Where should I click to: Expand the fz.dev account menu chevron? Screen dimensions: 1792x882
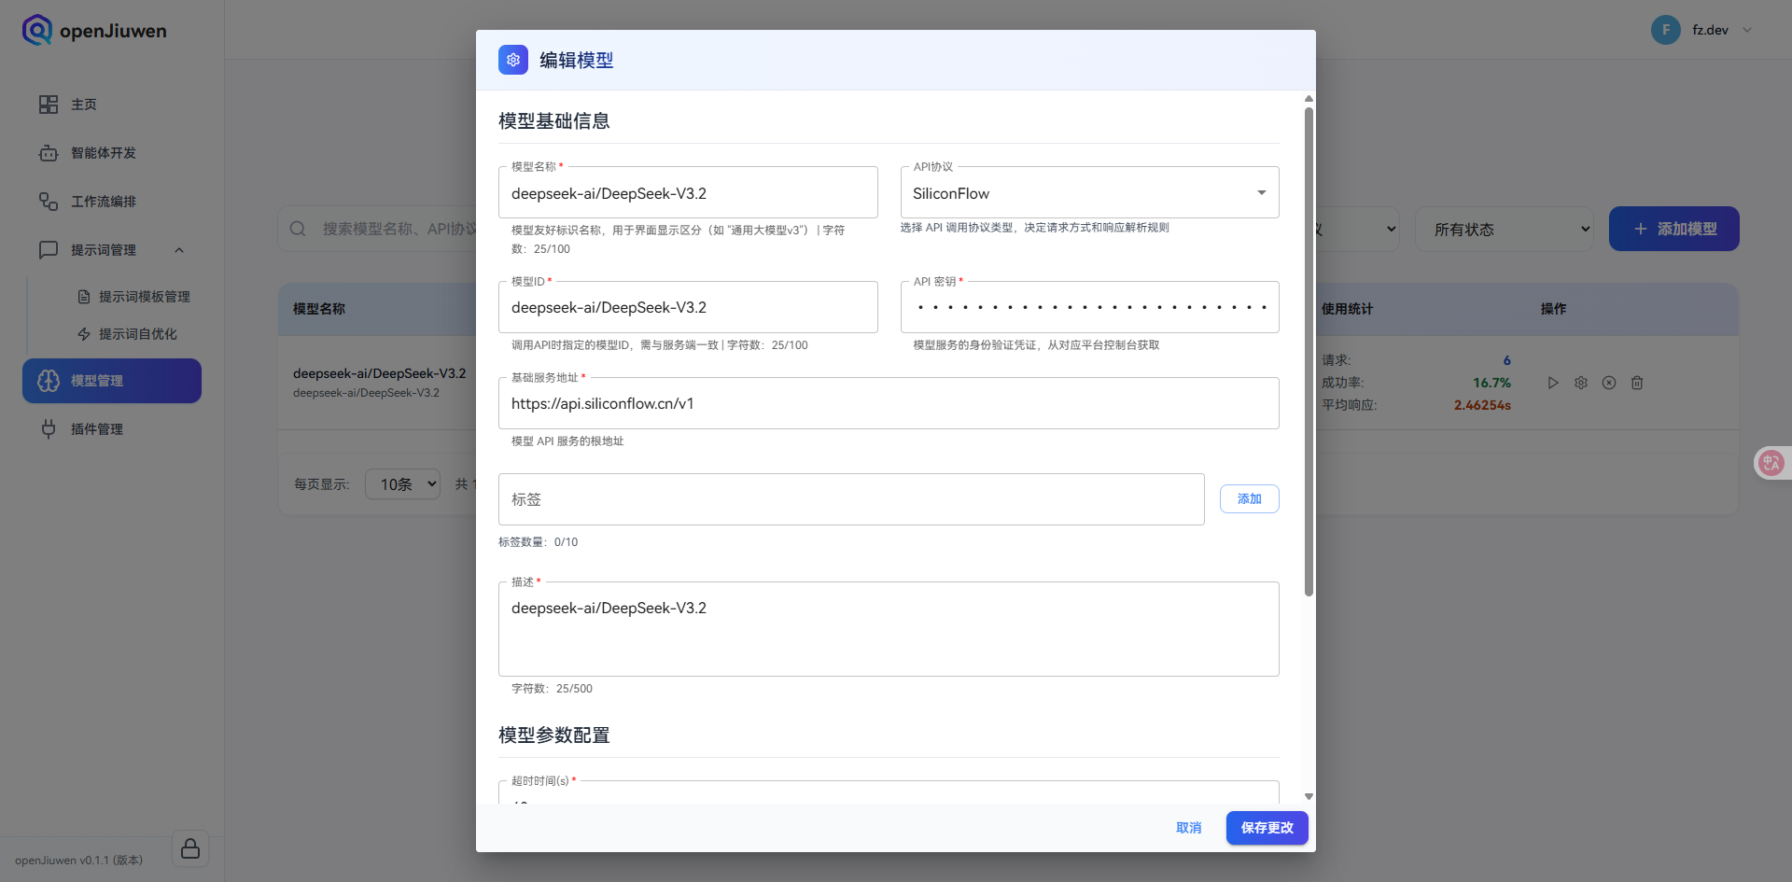click(x=1747, y=30)
